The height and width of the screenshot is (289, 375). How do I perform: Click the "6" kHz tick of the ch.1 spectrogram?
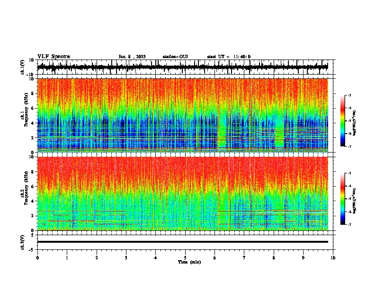point(33,108)
